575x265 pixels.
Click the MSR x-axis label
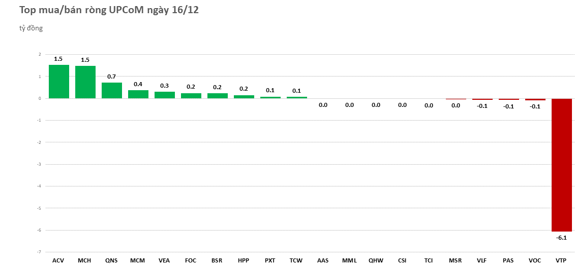[x=456, y=260]
